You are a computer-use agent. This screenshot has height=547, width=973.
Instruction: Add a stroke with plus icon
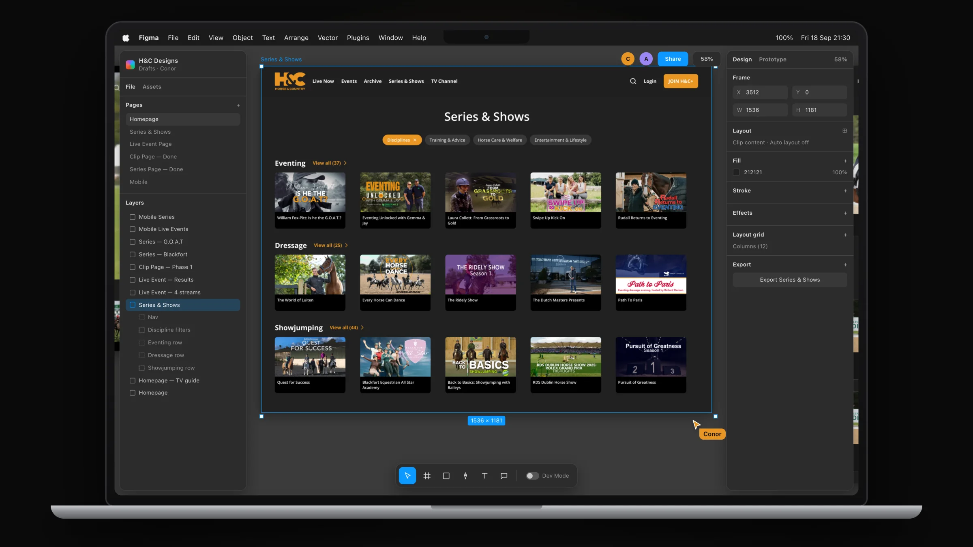pyautogui.click(x=845, y=191)
